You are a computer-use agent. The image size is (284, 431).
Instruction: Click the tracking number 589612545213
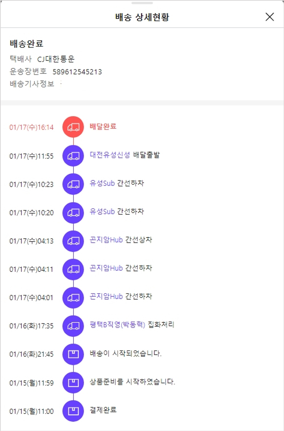(77, 72)
